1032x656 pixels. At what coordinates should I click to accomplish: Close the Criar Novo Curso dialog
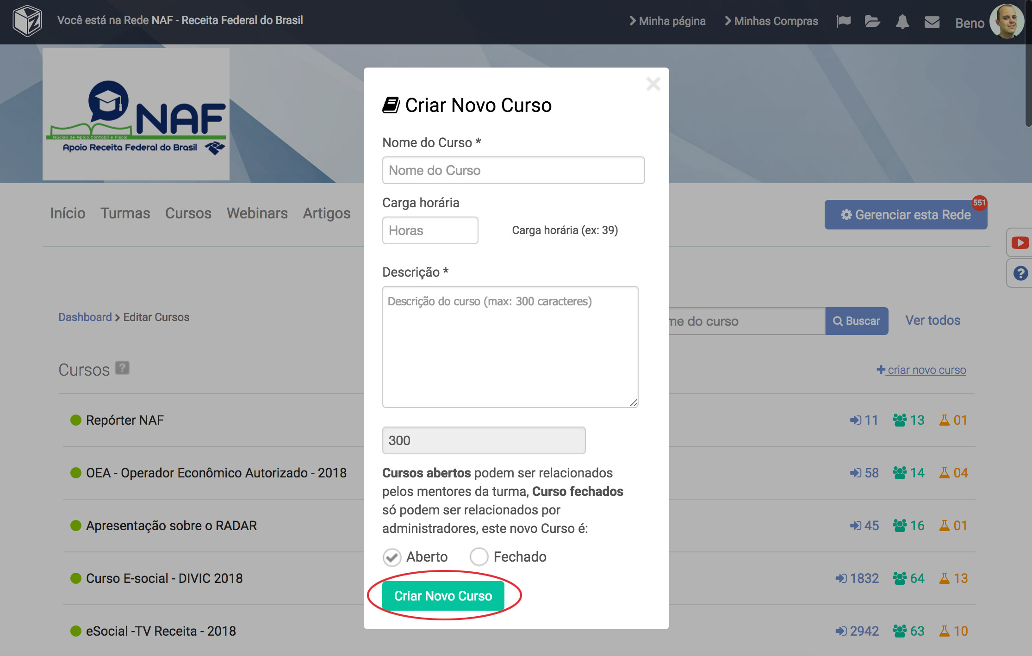pos(653,84)
